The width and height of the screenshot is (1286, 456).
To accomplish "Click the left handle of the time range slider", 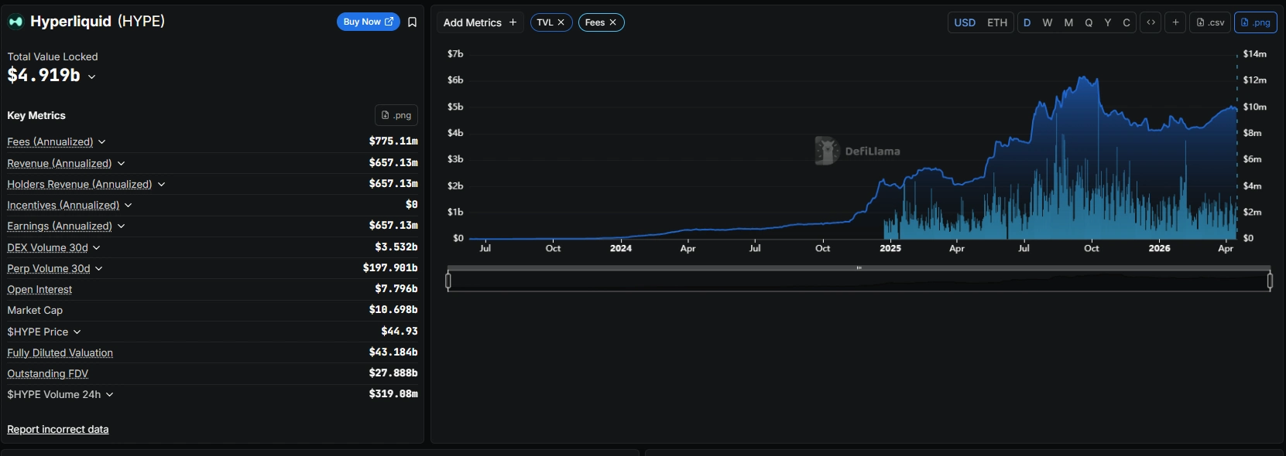I will (x=448, y=281).
